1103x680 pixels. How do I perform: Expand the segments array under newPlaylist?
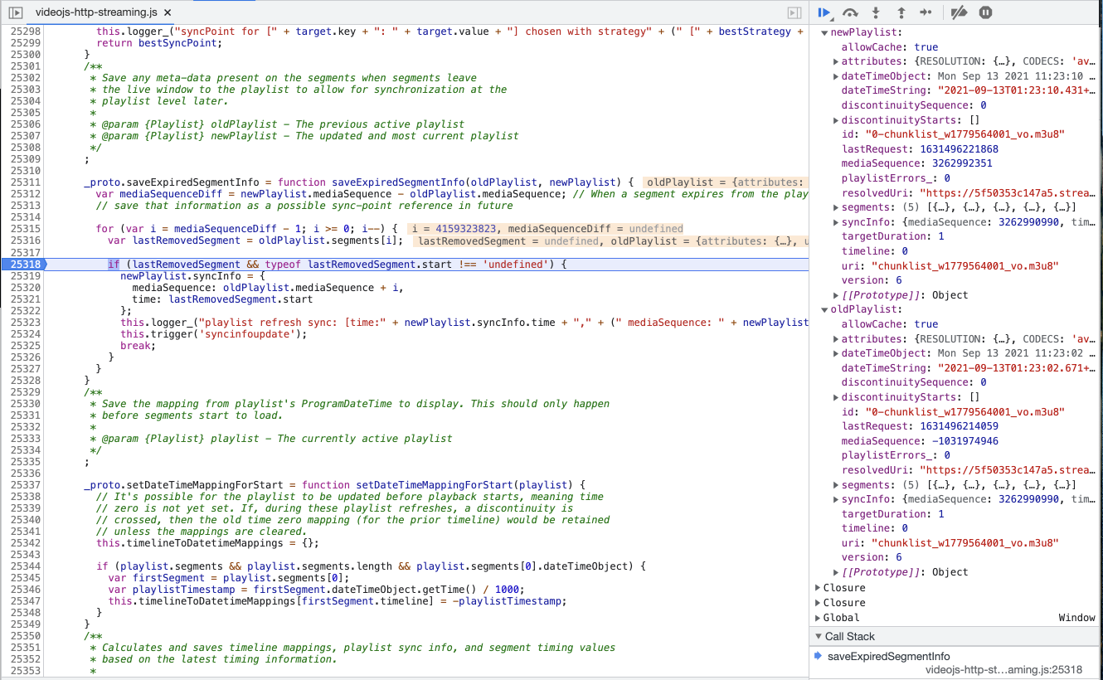point(836,207)
